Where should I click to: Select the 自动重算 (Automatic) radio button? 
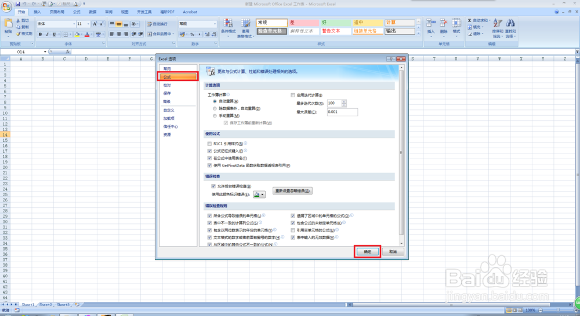pos(215,101)
